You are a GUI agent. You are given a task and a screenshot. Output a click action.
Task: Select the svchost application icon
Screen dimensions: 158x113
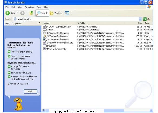44,30
